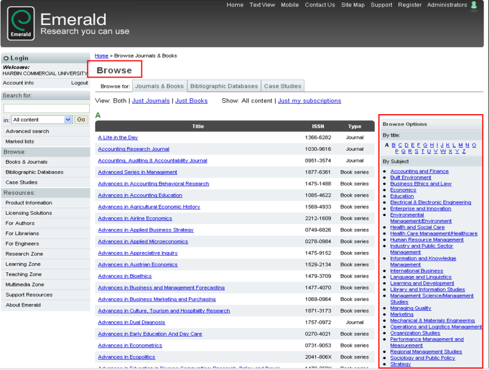489x370 pixels.
Task: Open Bibliographic Databases sidebar item
Action: (x=34, y=172)
